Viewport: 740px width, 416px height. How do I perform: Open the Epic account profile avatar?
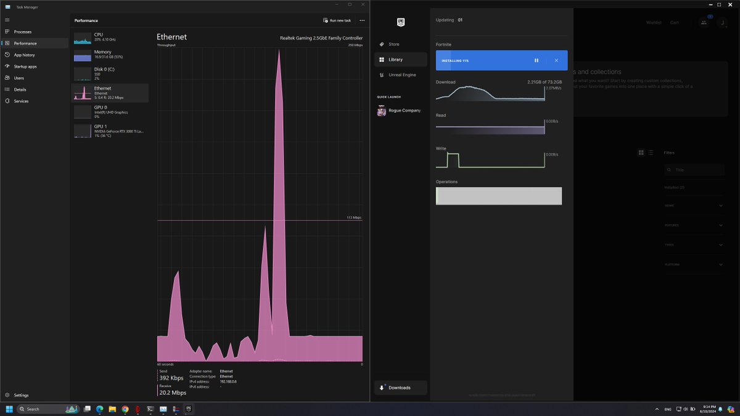[721, 22]
